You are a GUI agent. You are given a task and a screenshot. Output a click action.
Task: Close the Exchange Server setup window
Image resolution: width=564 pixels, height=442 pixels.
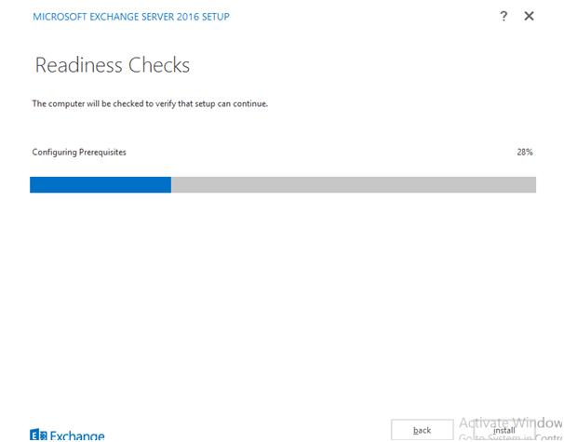529,16
